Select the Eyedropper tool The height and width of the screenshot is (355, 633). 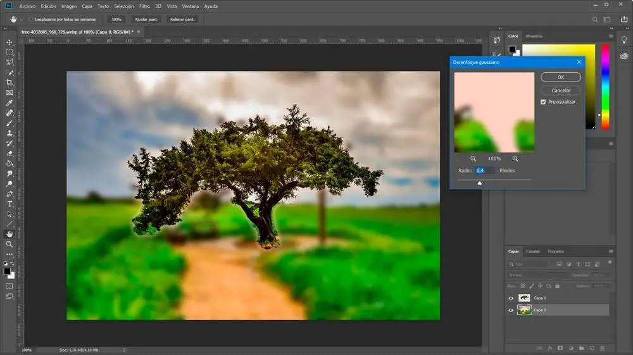point(9,103)
